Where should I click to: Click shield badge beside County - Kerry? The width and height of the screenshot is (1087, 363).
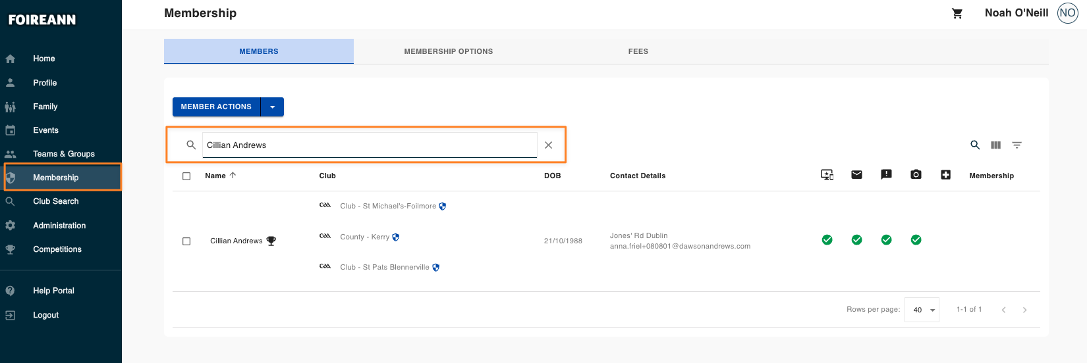tap(396, 237)
